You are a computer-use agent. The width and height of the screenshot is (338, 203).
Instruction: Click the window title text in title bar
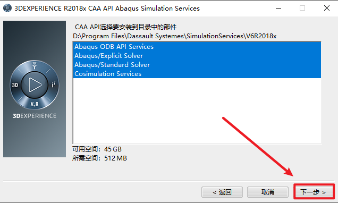click(x=107, y=9)
